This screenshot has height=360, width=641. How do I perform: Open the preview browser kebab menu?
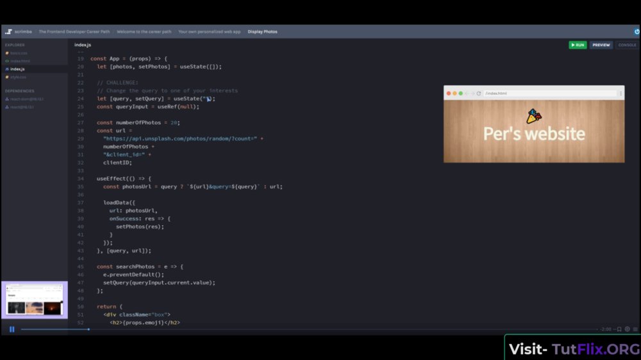tap(621, 94)
